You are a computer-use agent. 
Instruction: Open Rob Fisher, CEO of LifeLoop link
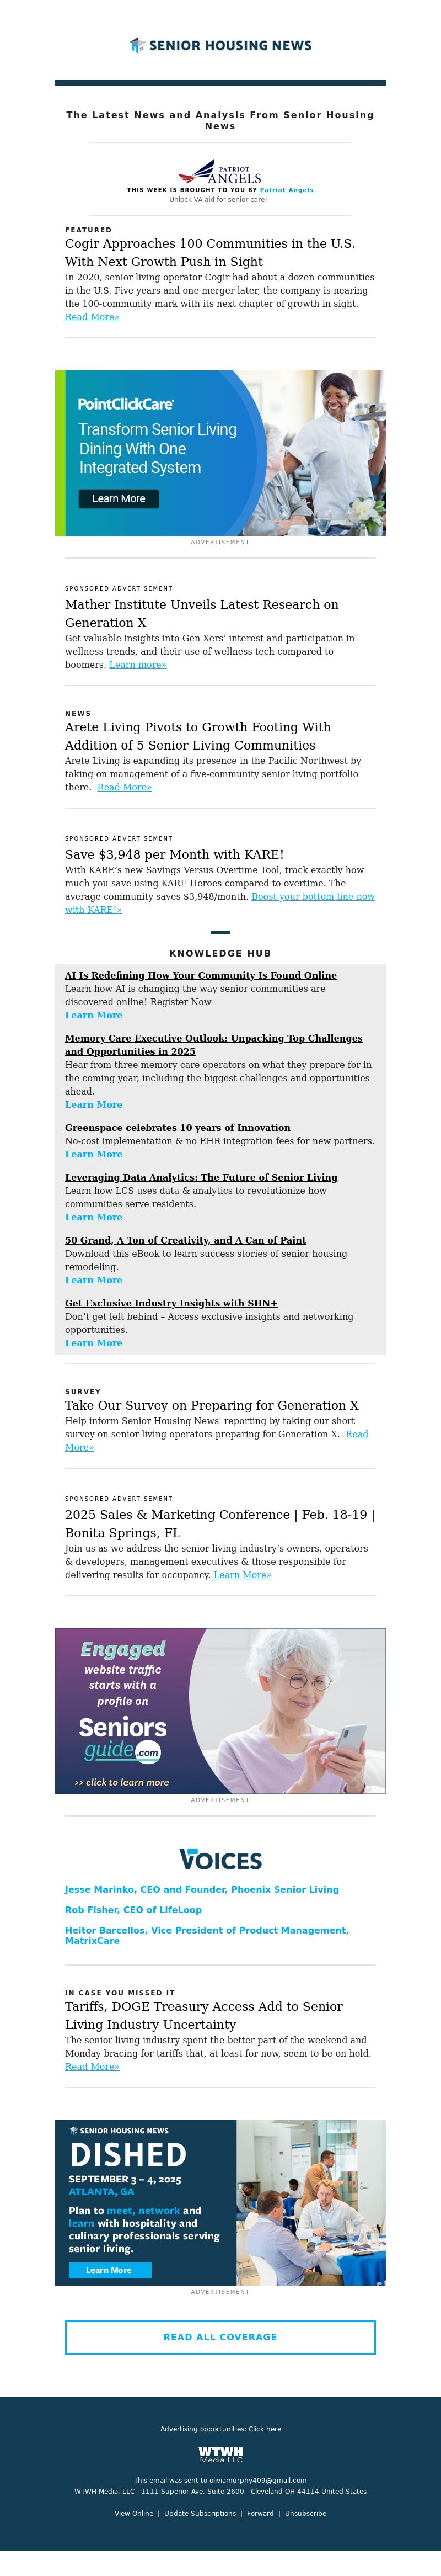coord(134,1910)
